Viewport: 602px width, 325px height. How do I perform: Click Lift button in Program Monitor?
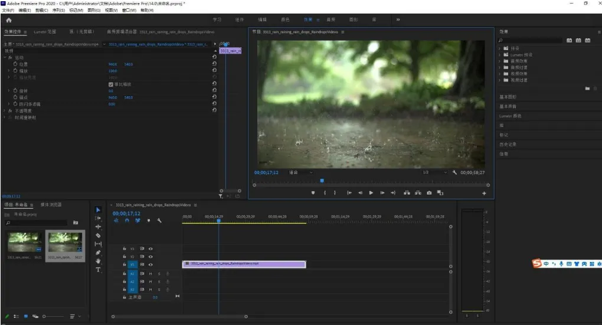pos(407,193)
